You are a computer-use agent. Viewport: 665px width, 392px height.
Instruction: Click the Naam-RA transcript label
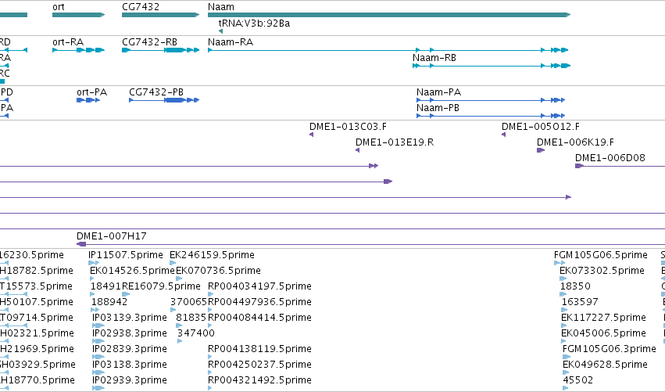[x=231, y=42]
